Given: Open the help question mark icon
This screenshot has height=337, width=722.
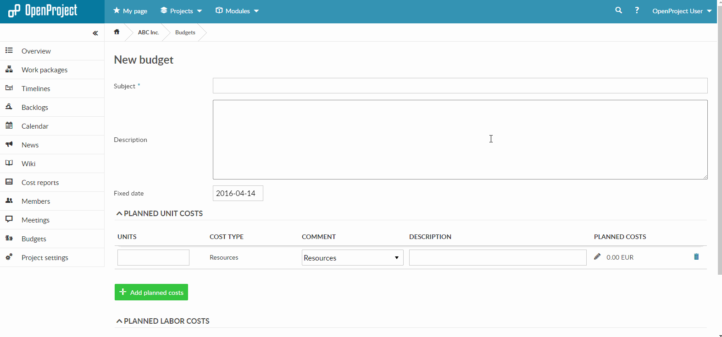Looking at the screenshot, I should tap(637, 10).
